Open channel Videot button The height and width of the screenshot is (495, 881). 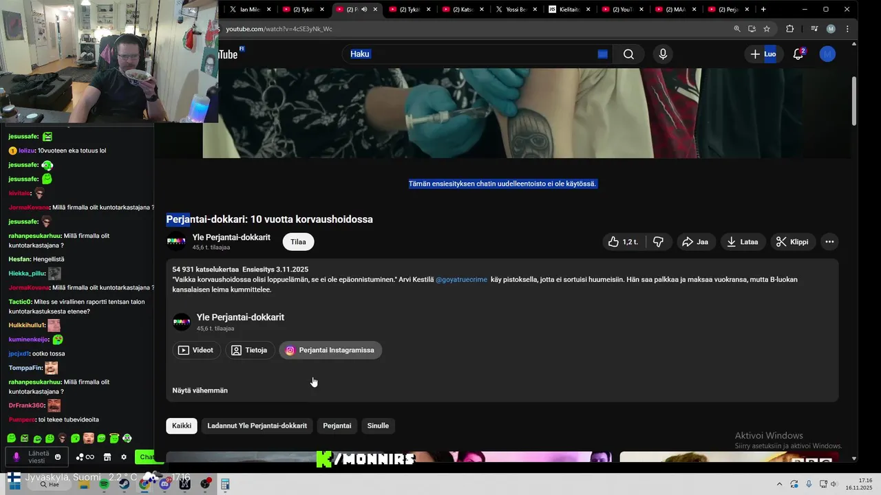196,350
